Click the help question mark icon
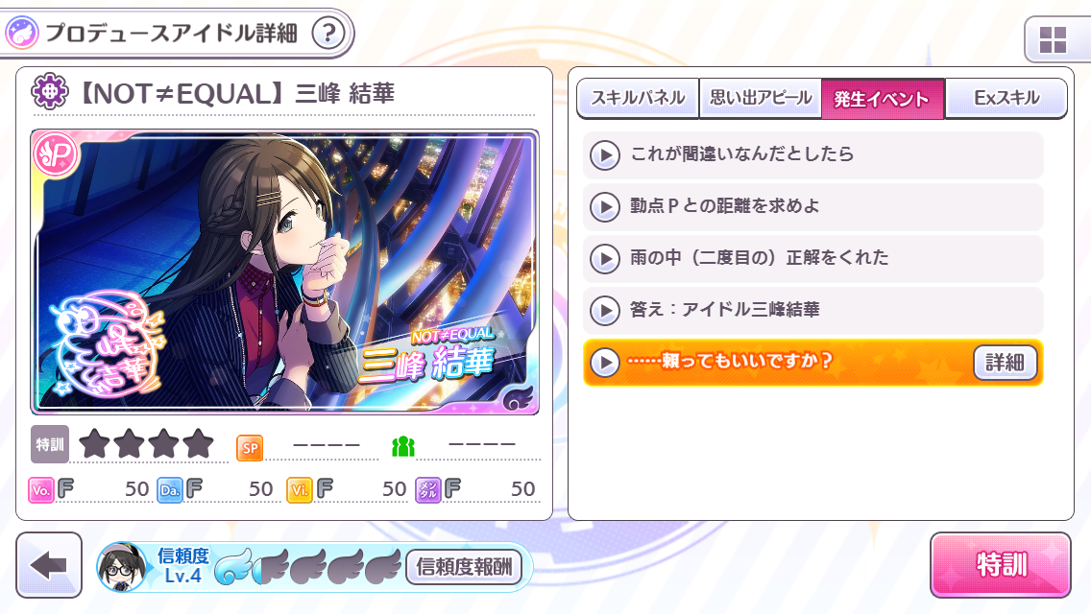1091x614 pixels. pyautogui.click(x=328, y=33)
